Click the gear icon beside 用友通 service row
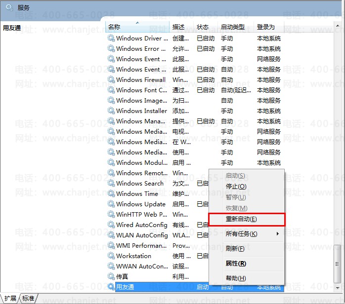 (111, 287)
